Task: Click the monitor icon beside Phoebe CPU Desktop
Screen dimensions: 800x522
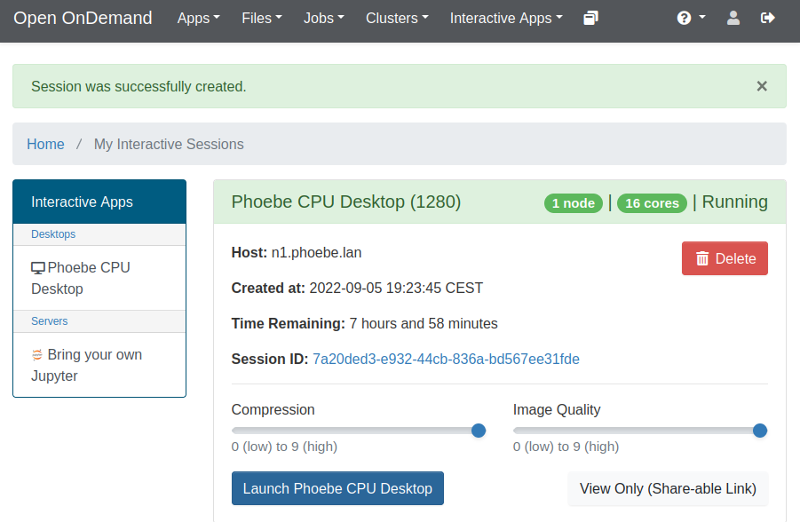Action: click(38, 268)
